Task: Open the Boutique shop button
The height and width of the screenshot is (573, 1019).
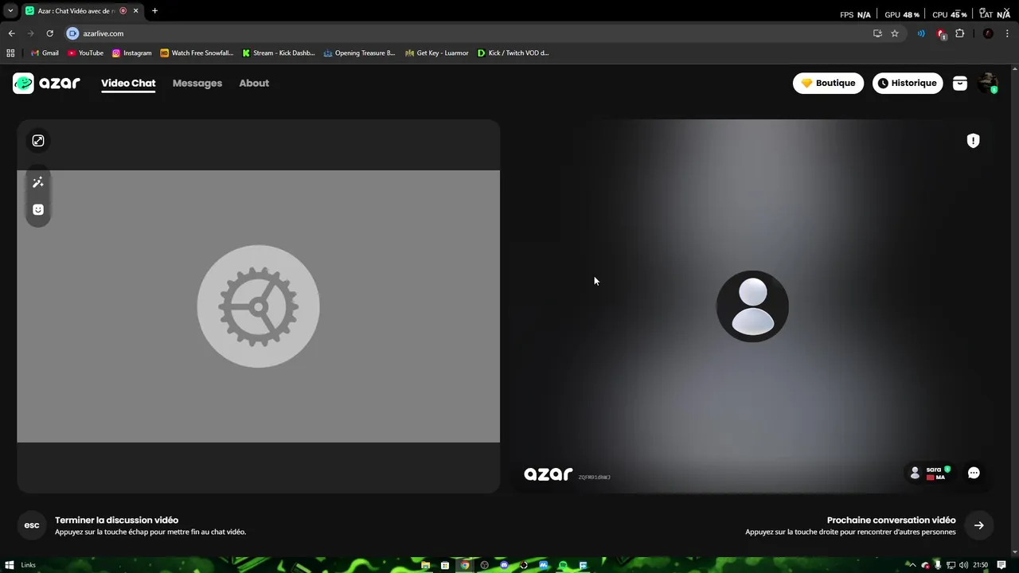Action: click(828, 83)
